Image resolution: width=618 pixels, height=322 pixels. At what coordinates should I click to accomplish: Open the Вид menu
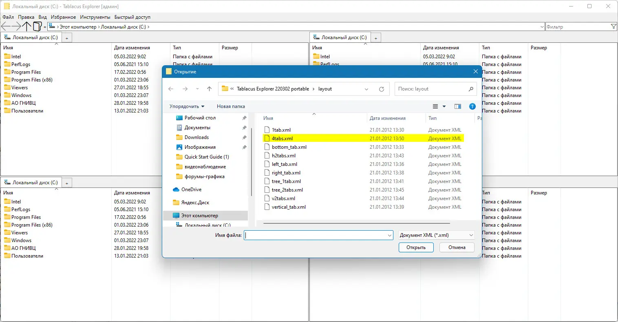[43, 17]
